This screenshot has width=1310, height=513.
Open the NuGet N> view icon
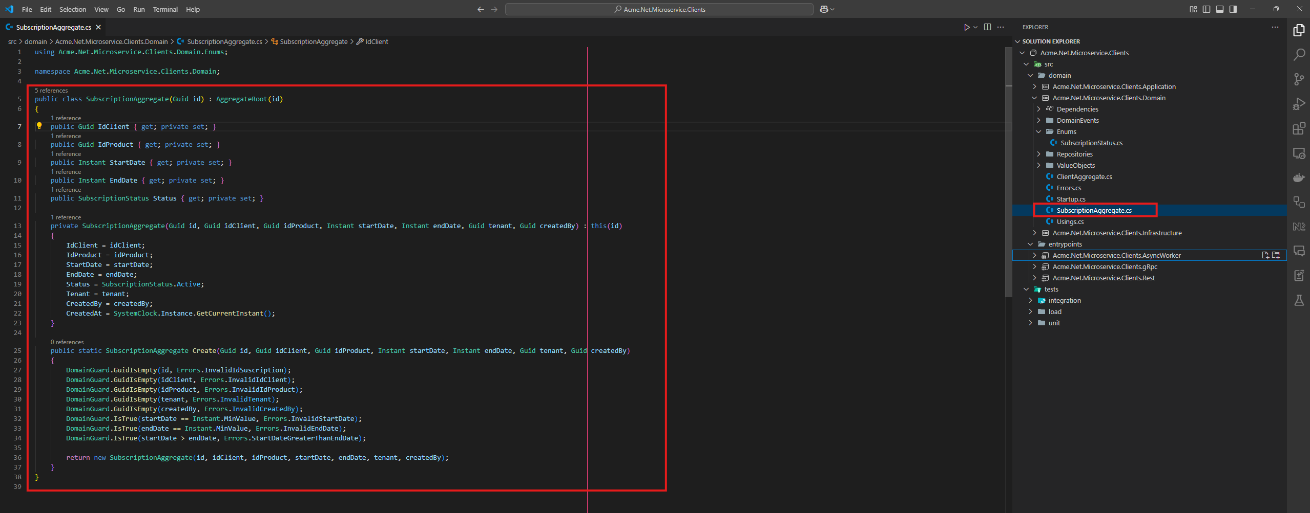tap(1299, 227)
